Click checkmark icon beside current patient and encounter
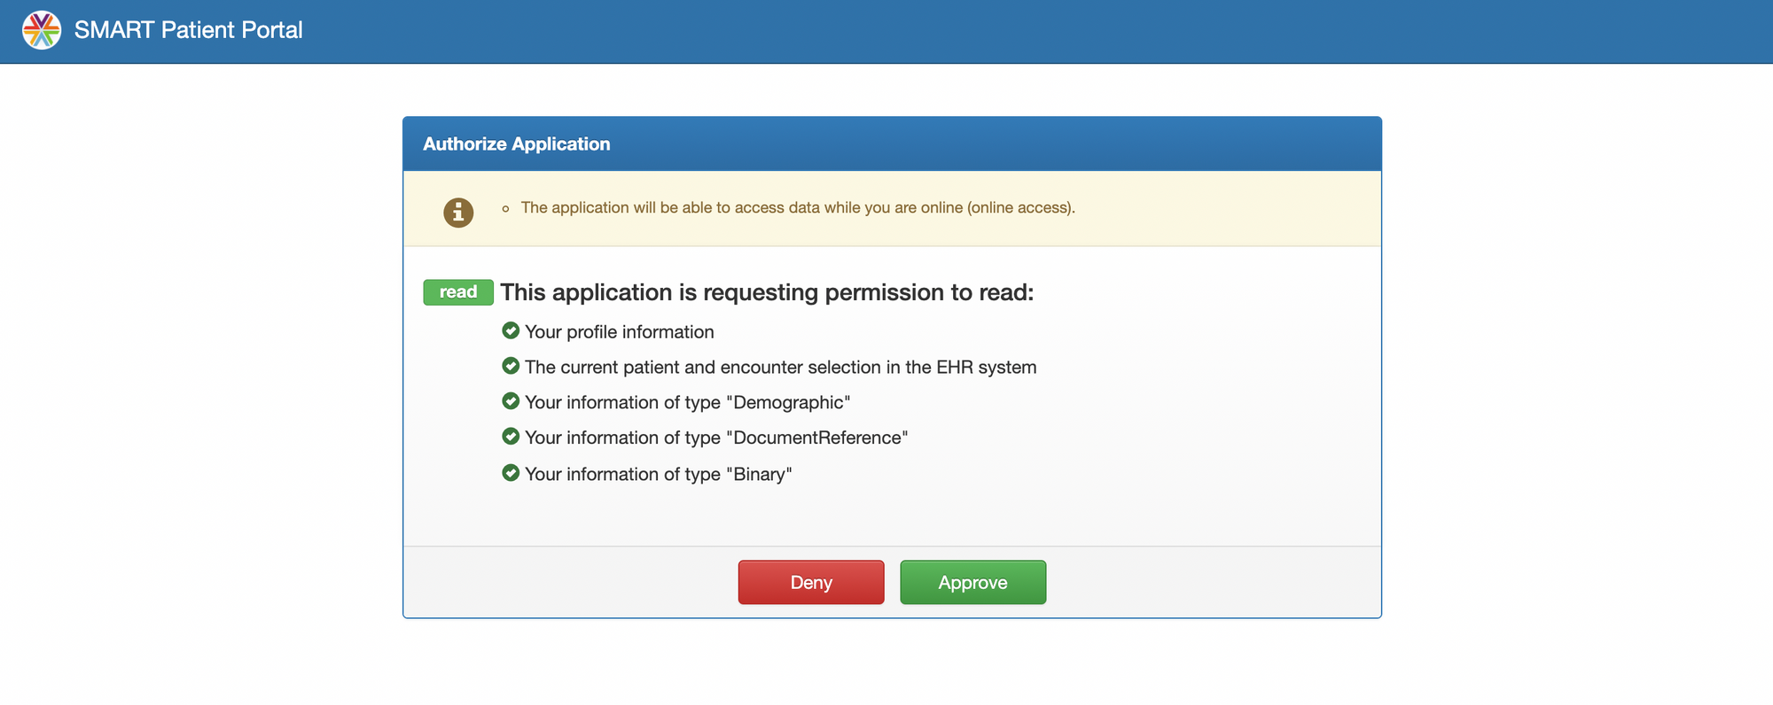 click(511, 366)
